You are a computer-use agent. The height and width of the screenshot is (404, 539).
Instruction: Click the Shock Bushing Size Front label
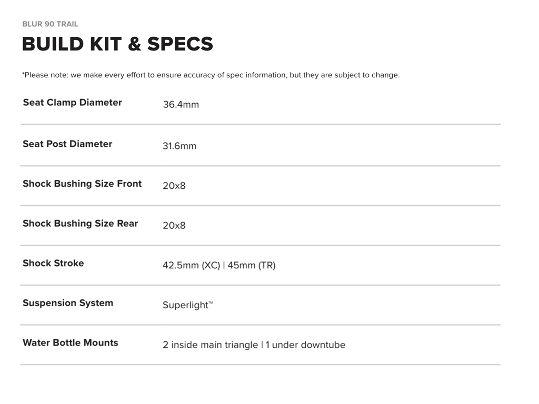82,184
